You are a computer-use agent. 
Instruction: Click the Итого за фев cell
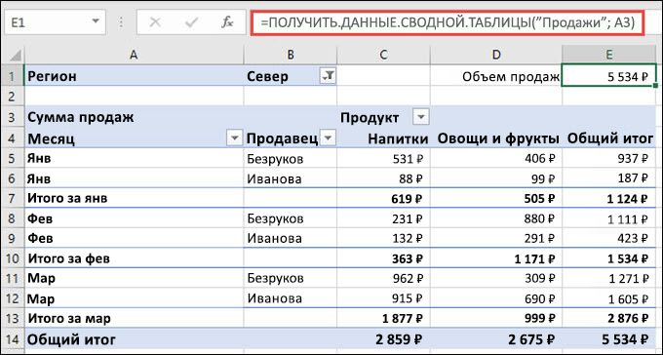click(134, 258)
